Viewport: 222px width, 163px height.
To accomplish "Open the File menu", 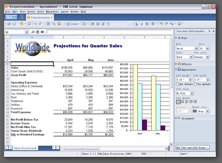I will pyautogui.click(x=8, y=12).
